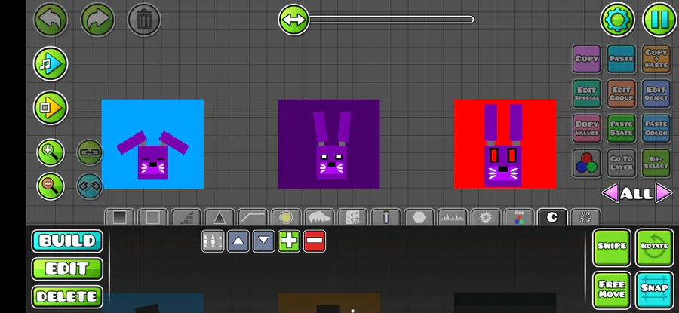679x313 pixels.
Task: Undo the last action with the left arrow button
Action: point(51,20)
